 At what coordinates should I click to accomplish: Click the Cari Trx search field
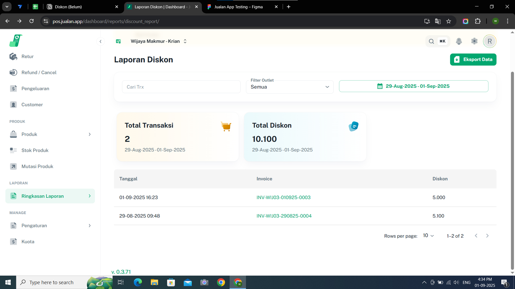(x=181, y=87)
